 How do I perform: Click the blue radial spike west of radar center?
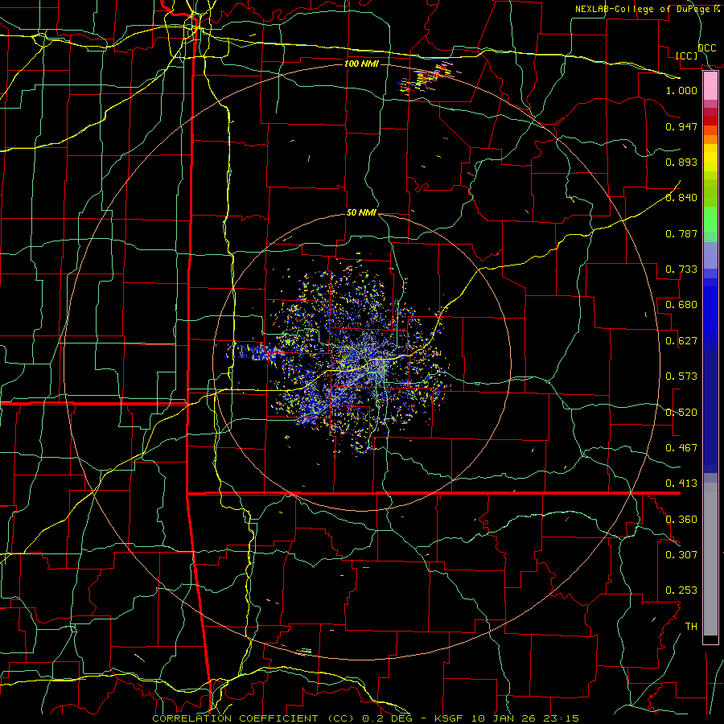255,352
